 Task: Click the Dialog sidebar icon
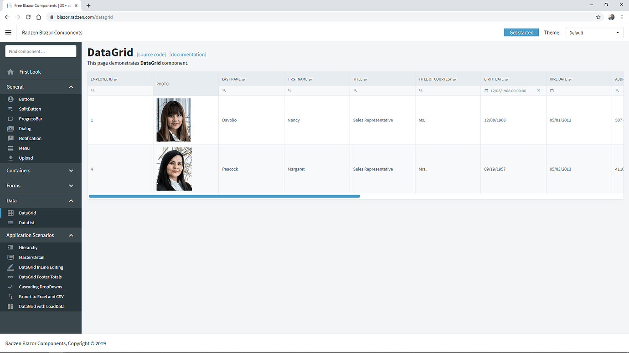point(10,129)
